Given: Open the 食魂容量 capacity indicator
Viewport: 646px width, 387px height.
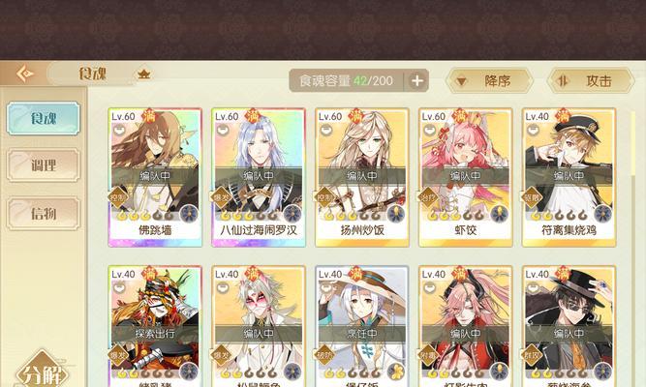Looking at the screenshot, I should coord(347,80).
